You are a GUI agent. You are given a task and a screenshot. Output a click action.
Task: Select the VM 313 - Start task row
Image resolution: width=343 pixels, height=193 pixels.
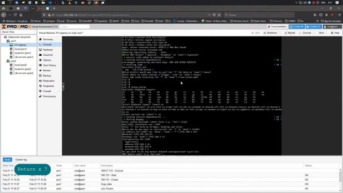pos(170,175)
